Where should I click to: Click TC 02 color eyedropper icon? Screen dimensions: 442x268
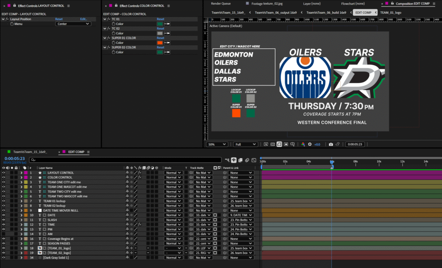pyautogui.click(x=167, y=33)
